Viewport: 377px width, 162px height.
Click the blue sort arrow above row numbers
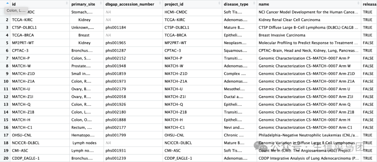[7, 4]
